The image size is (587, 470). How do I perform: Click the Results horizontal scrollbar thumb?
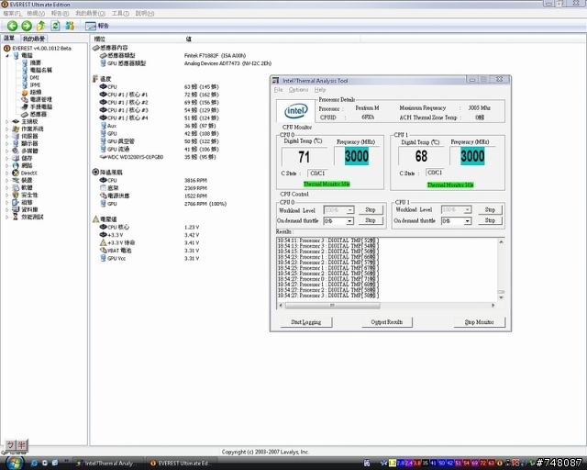point(332,306)
